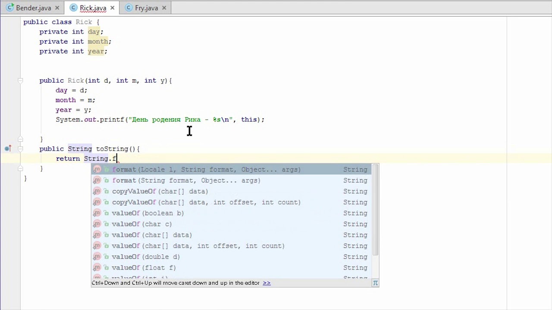
Task: Switch to the Bender.java tab
Action: 33,8
